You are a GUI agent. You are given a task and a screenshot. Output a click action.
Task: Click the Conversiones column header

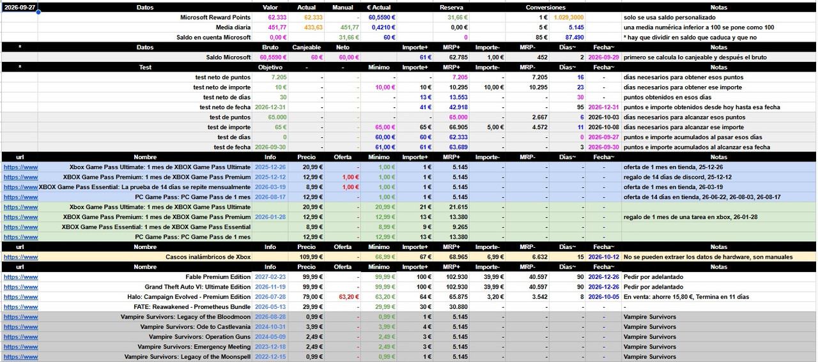coord(545,8)
